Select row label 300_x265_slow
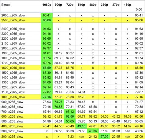Viewport: 145px width, 139px height. tap(20, 131)
